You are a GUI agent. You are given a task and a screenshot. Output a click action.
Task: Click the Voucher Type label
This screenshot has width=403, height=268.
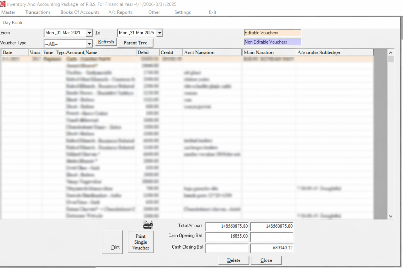point(13,43)
